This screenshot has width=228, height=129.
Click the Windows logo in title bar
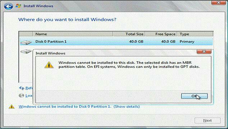pos(18,6)
